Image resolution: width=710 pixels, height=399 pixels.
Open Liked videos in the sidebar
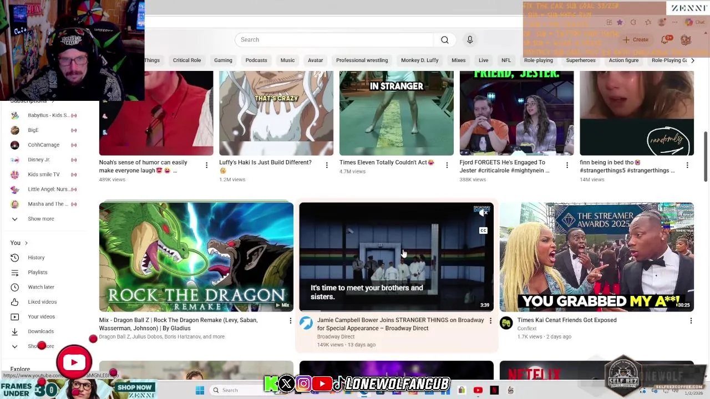pyautogui.click(x=43, y=302)
